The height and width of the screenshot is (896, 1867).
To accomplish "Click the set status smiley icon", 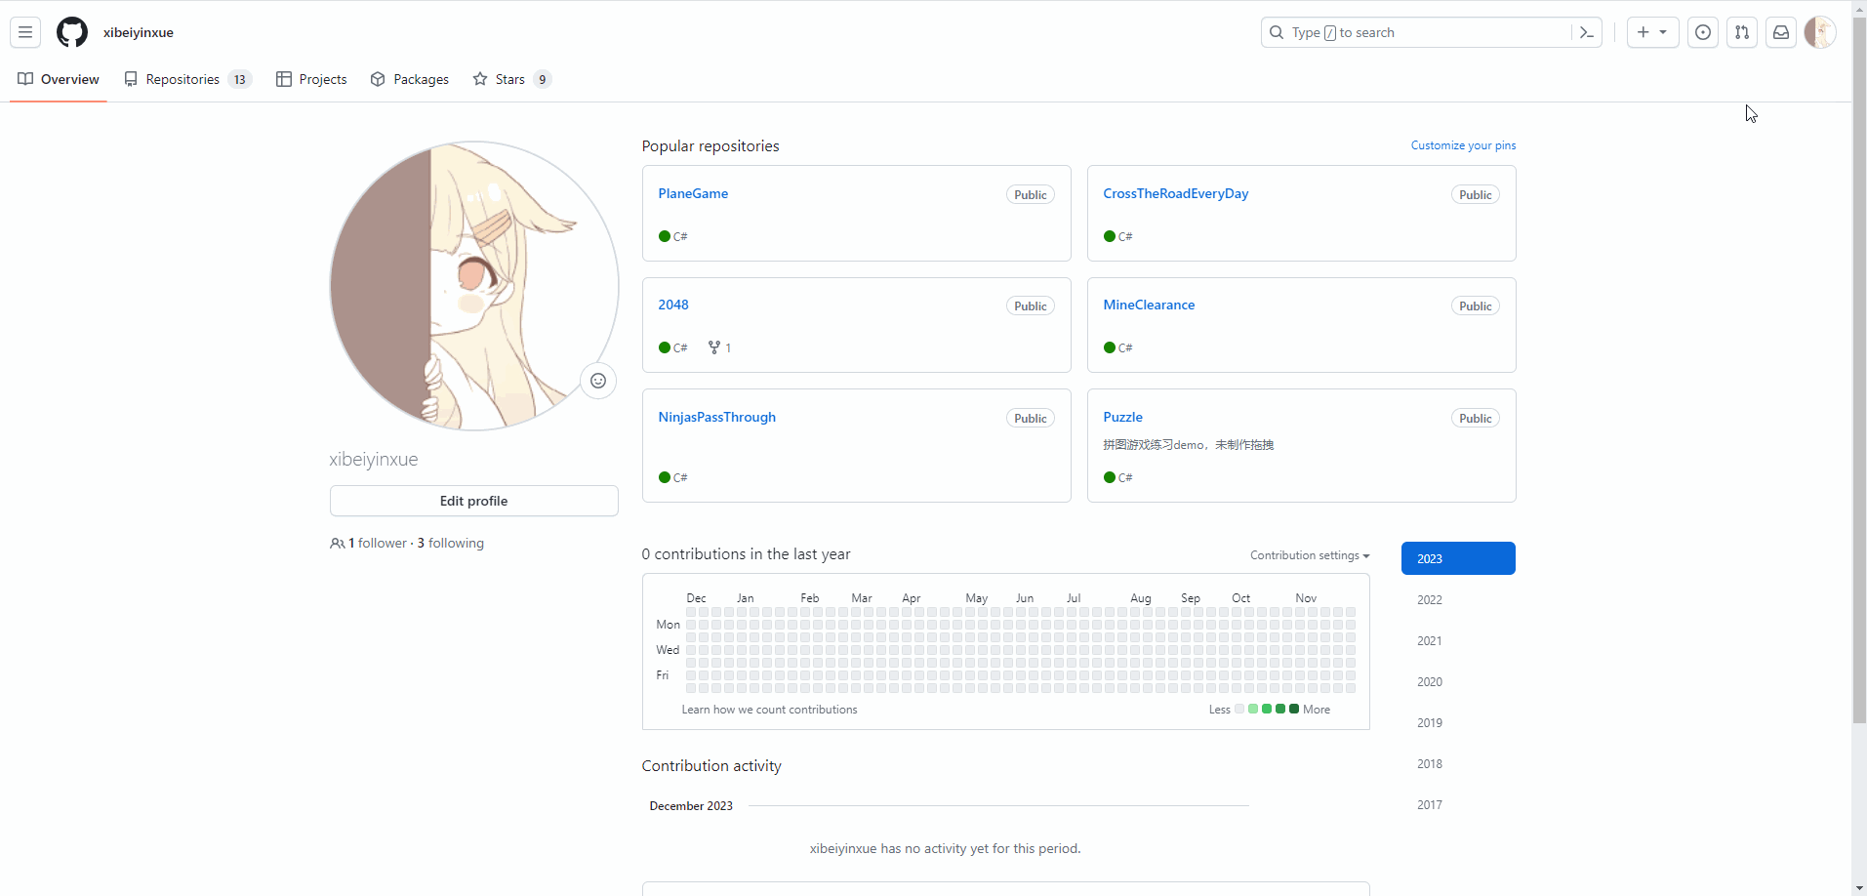I will (598, 381).
